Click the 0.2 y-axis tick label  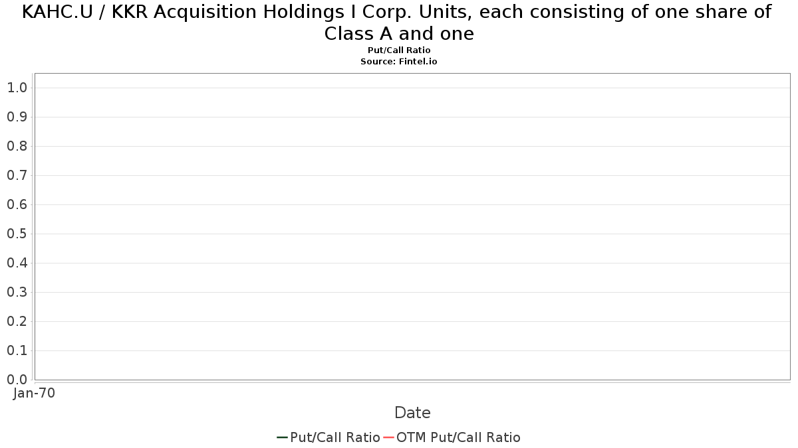[x=17, y=321]
